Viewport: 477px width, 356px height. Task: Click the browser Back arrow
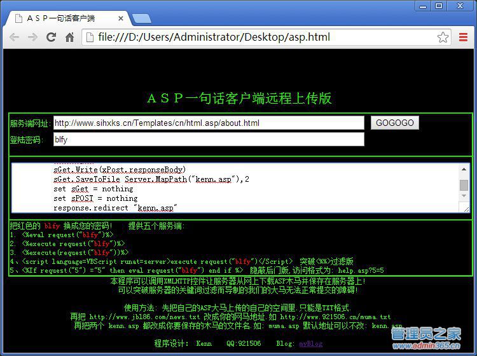point(14,38)
